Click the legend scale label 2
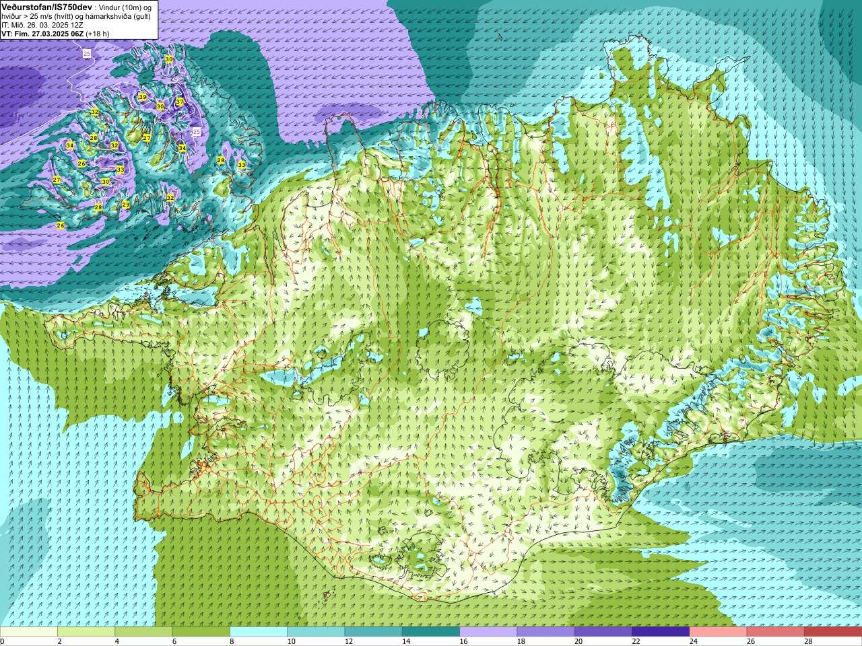862x646 pixels. [60, 641]
